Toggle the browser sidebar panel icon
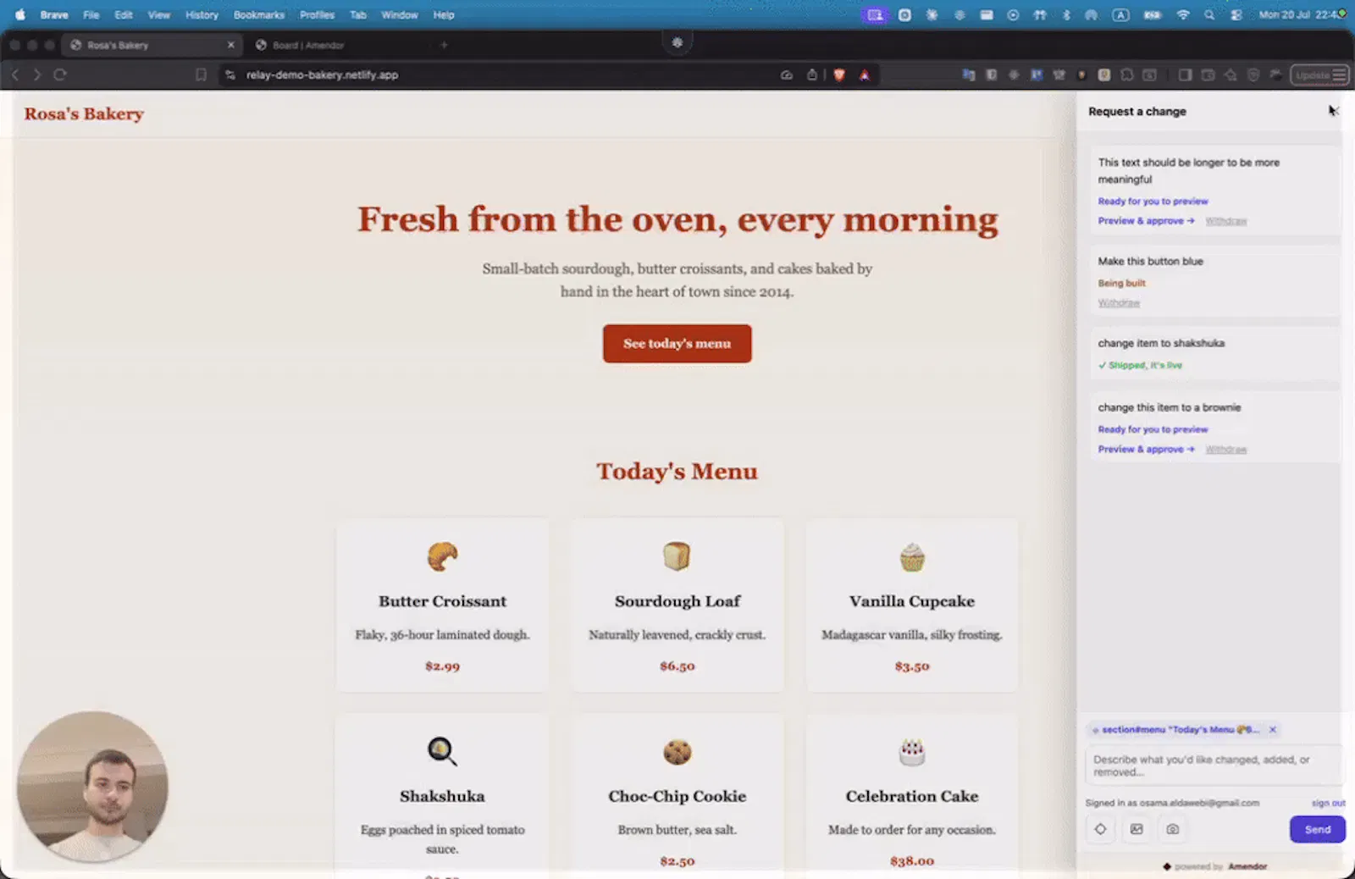The width and height of the screenshot is (1355, 879). 1185,75
